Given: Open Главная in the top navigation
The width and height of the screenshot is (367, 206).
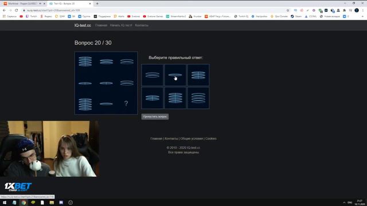Looking at the screenshot, I should (x=101, y=25).
